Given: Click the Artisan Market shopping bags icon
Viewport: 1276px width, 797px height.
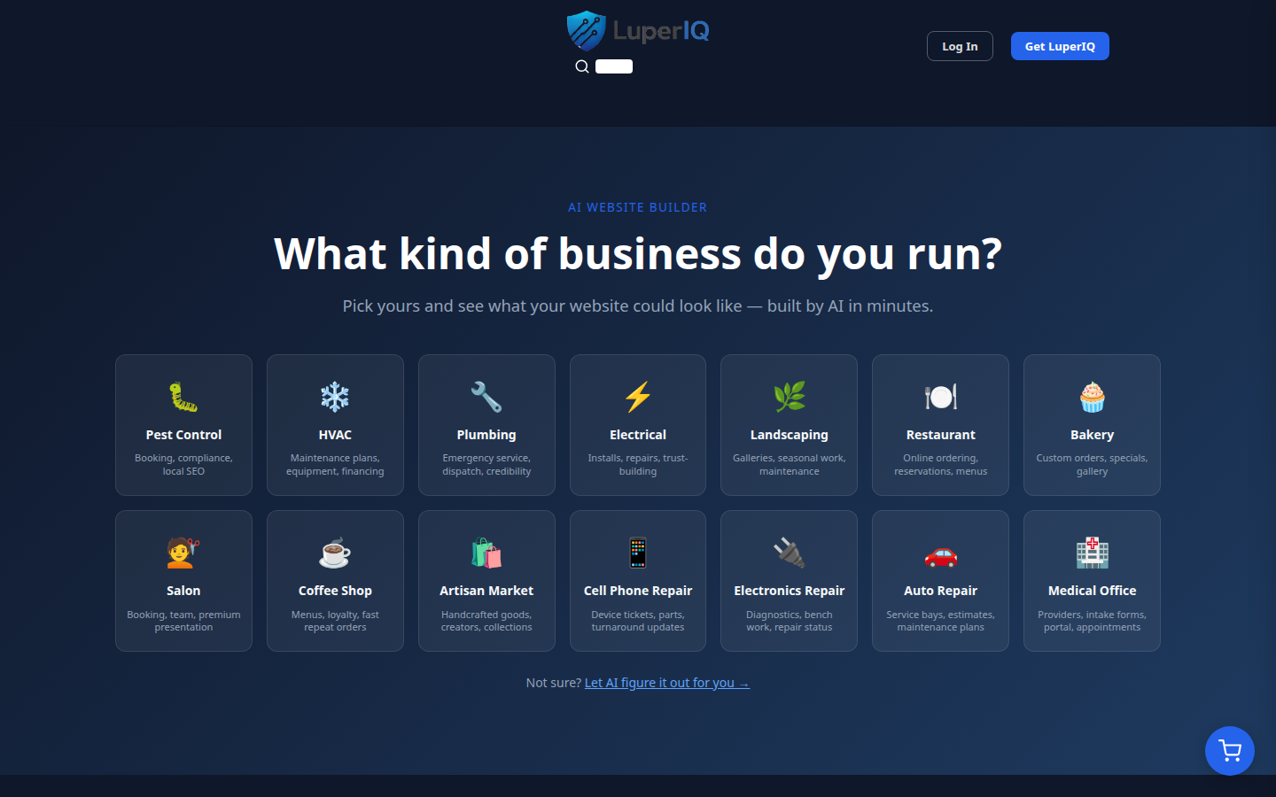Looking at the screenshot, I should (x=486, y=552).
